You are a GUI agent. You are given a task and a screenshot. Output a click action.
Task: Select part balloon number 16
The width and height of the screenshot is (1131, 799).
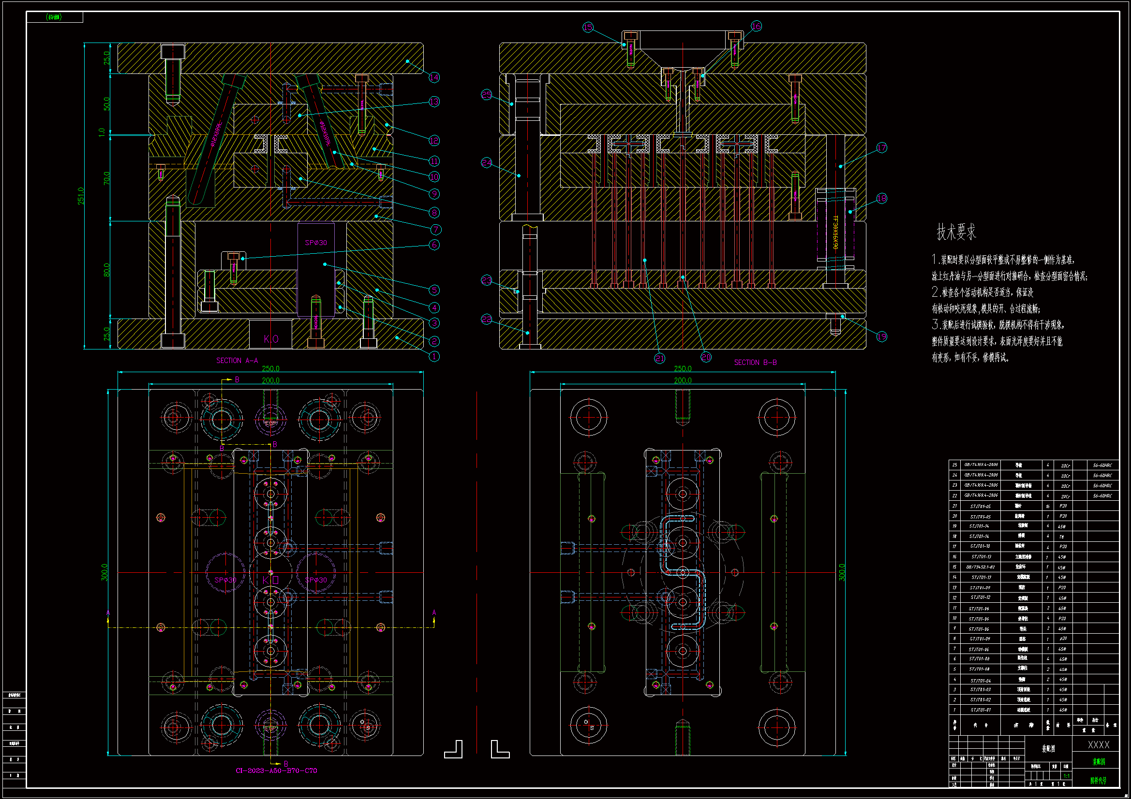[756, 26]
